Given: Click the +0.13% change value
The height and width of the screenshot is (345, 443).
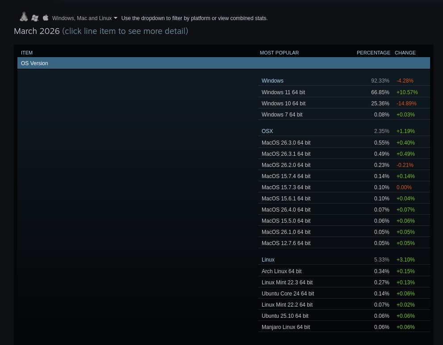Looking at the screenshot, I should (405, 283).
